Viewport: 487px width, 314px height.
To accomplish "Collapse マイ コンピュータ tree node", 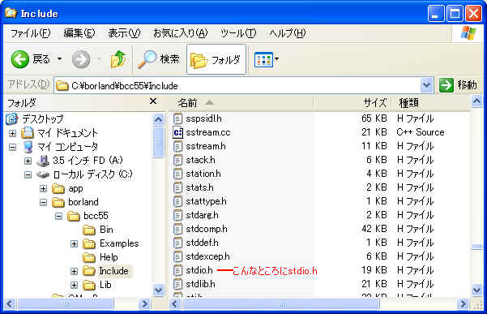I will click(x=12, y=147).
